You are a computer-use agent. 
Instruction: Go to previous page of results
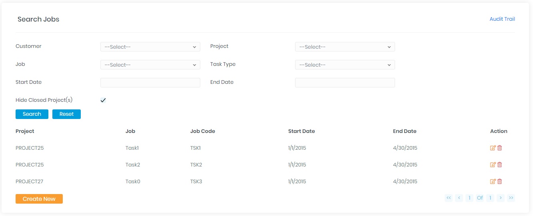coord(459,198)
